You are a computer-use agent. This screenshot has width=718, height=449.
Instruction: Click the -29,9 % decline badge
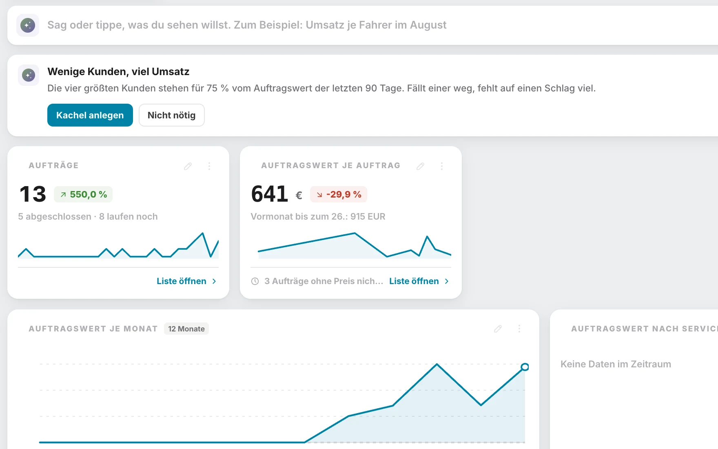coord(339,194)
